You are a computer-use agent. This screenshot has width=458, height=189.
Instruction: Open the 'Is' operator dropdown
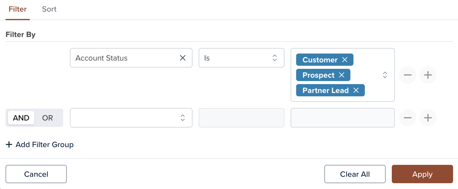point(242,58)
